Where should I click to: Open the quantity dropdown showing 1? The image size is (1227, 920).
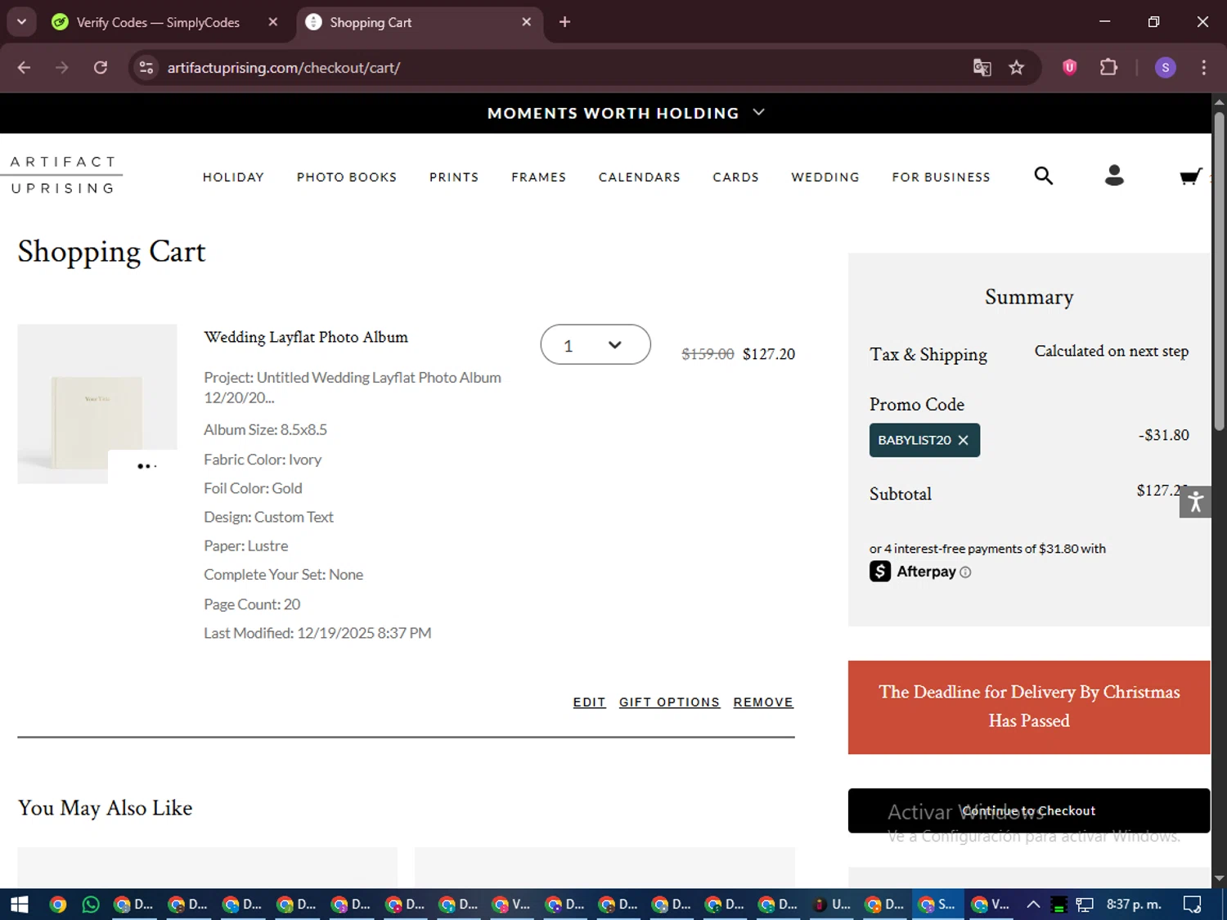coord(596,345)
